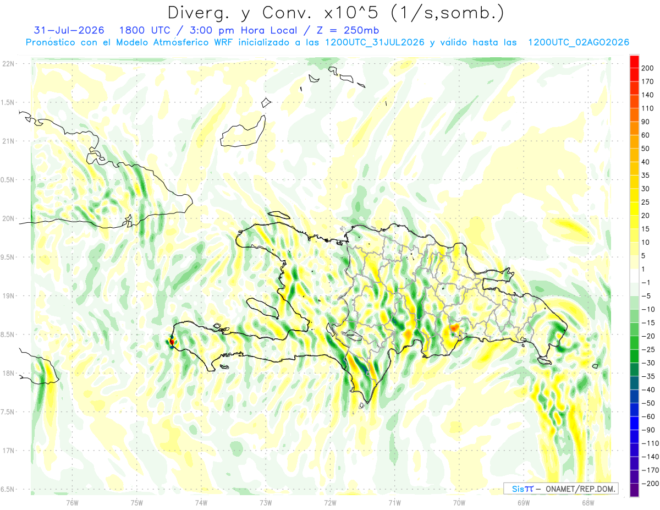
Task: Click the 50 value on the color scale
Action: [x=645, y=149]
